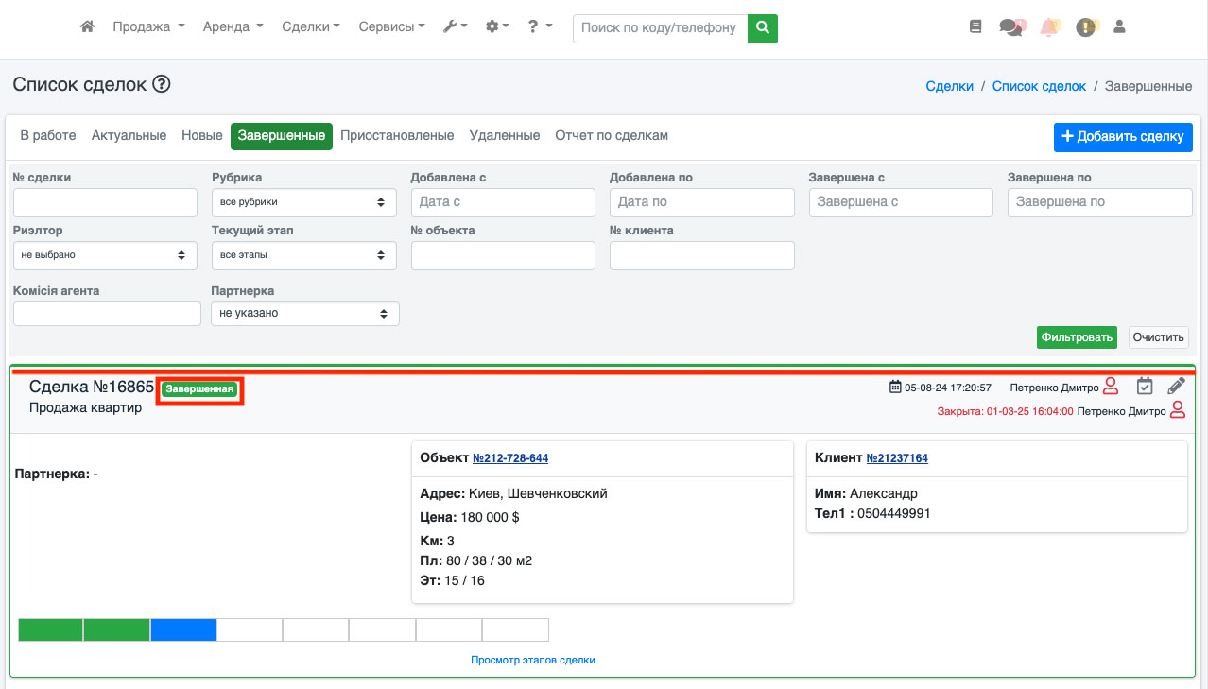
Task: Click the calendar check icon on deal
Action: coord(1145,386)
